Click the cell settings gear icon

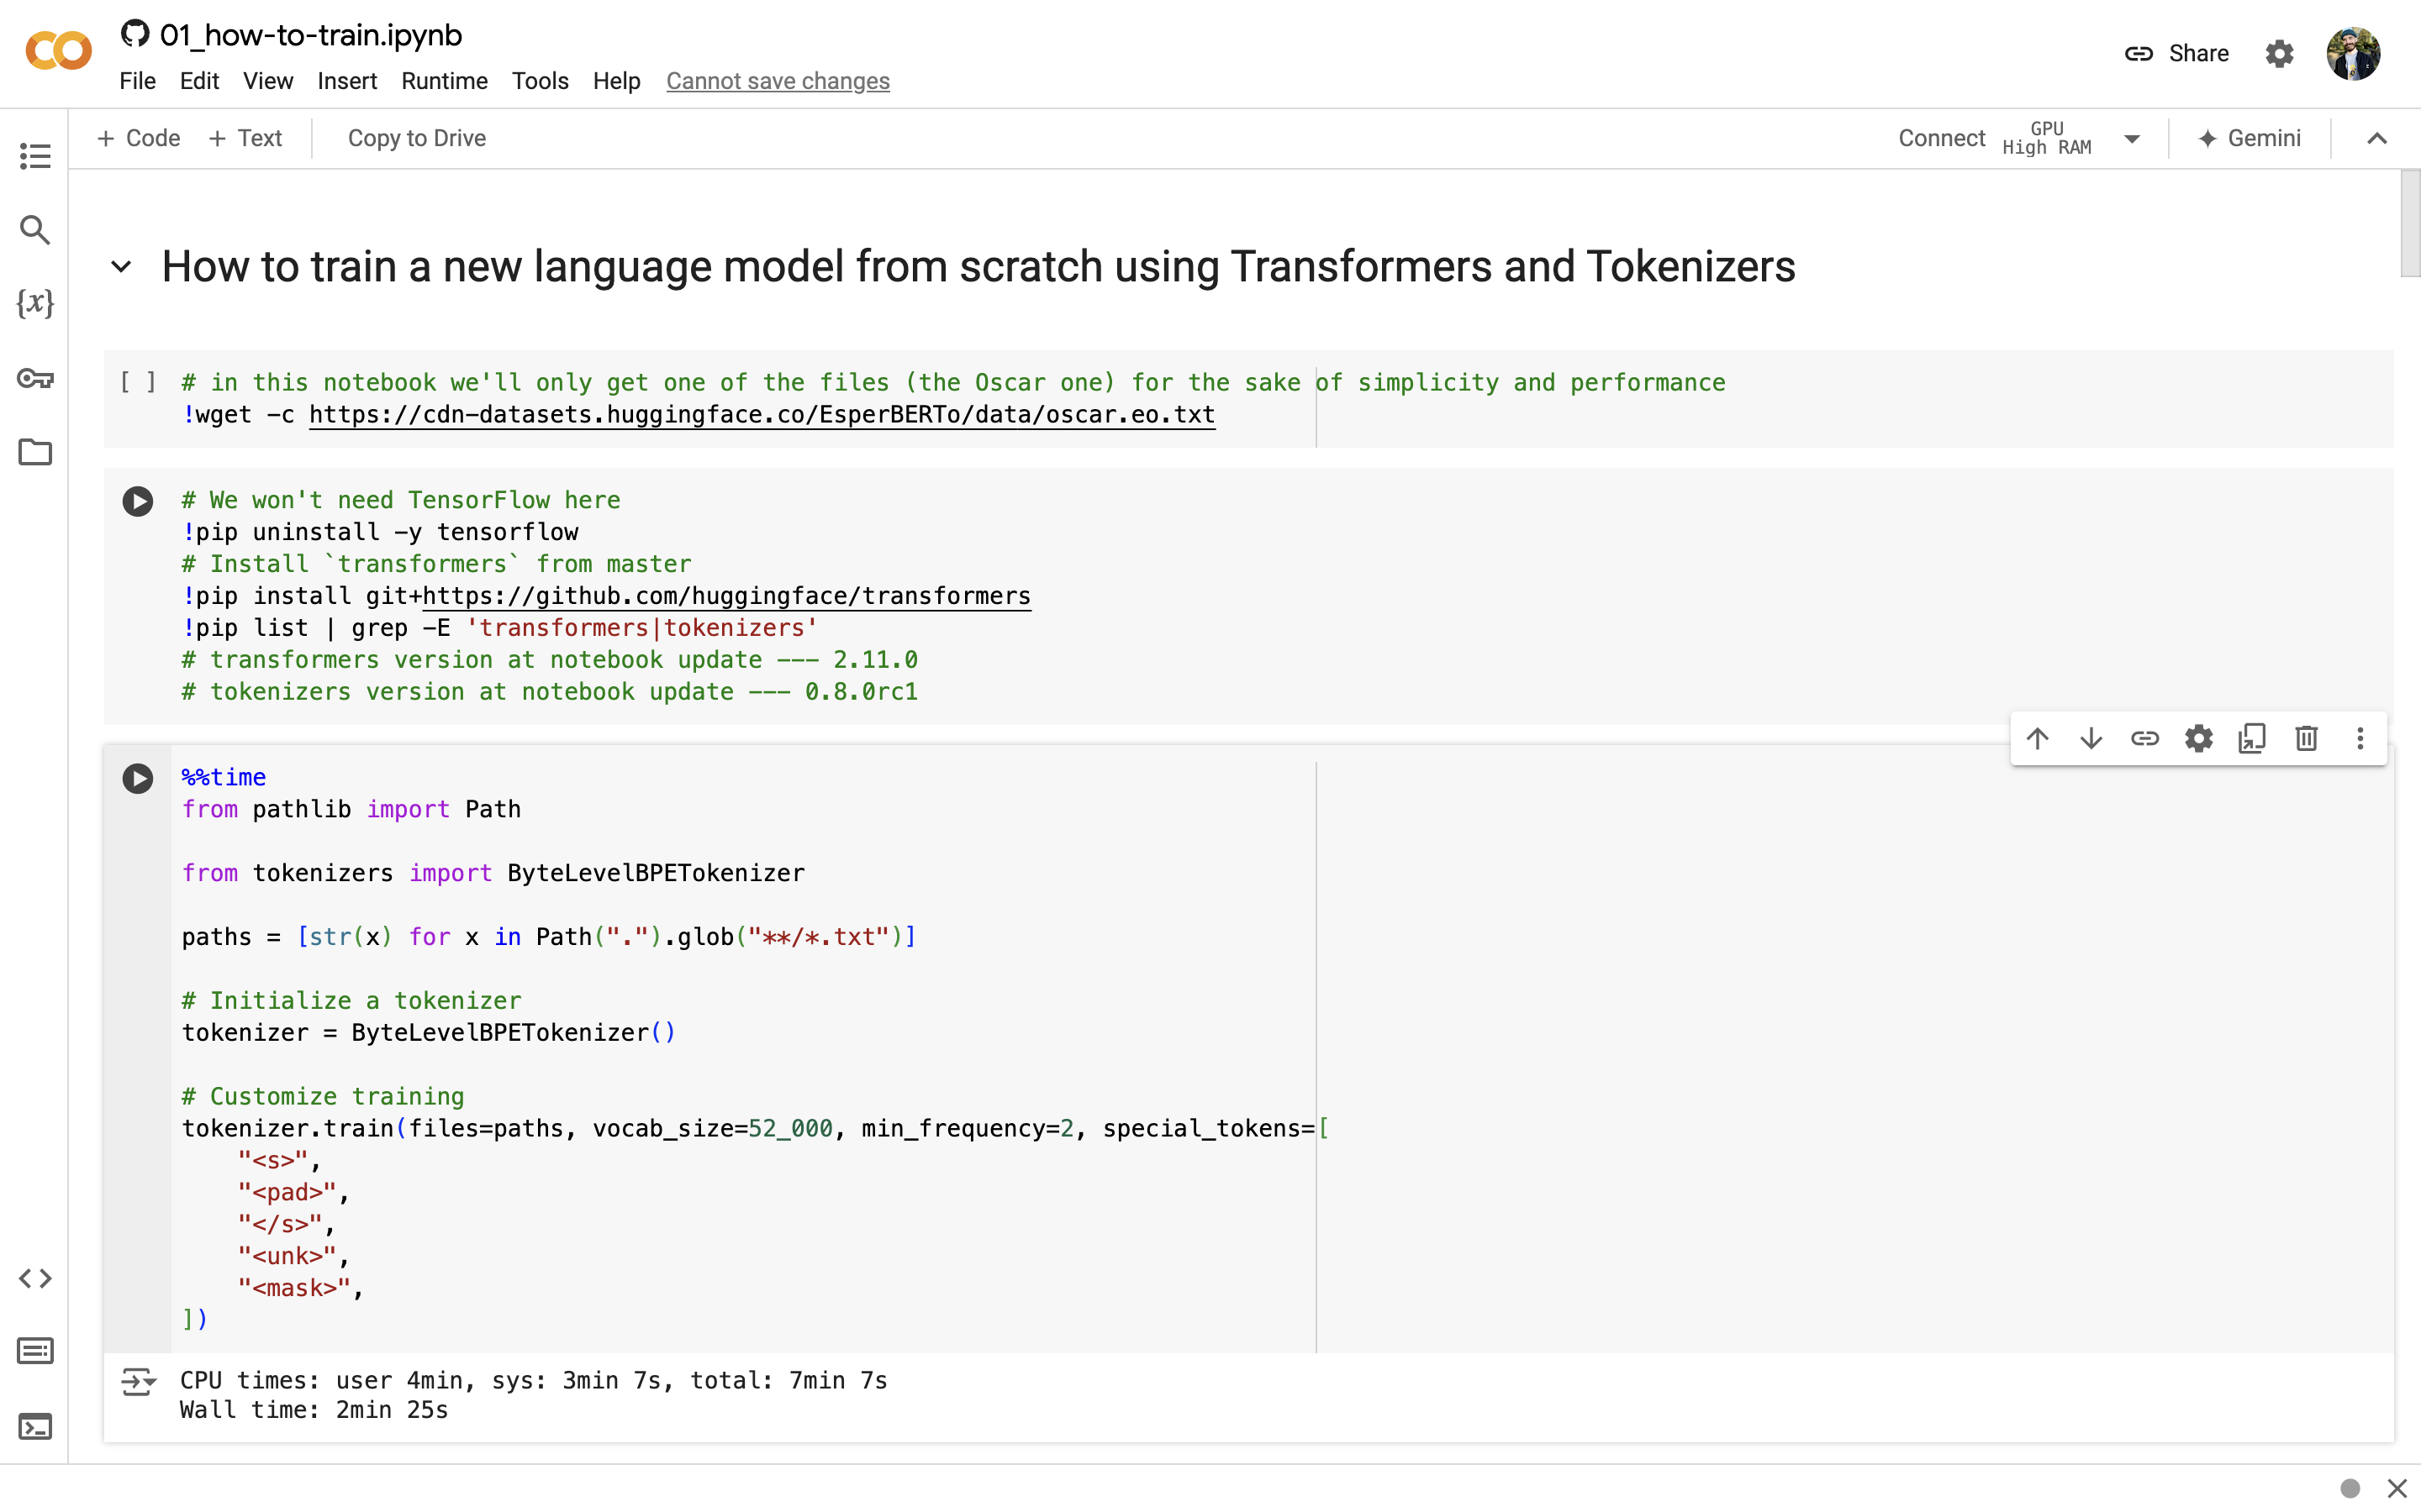[2198, 738]
